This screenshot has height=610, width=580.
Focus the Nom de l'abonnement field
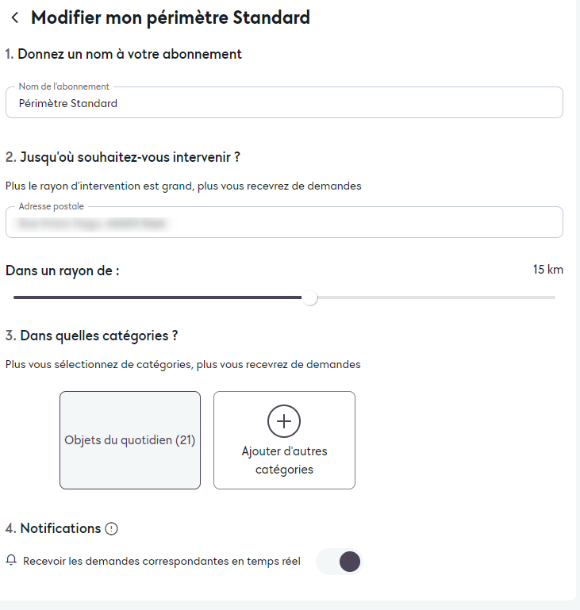click(x=284, y=103)
